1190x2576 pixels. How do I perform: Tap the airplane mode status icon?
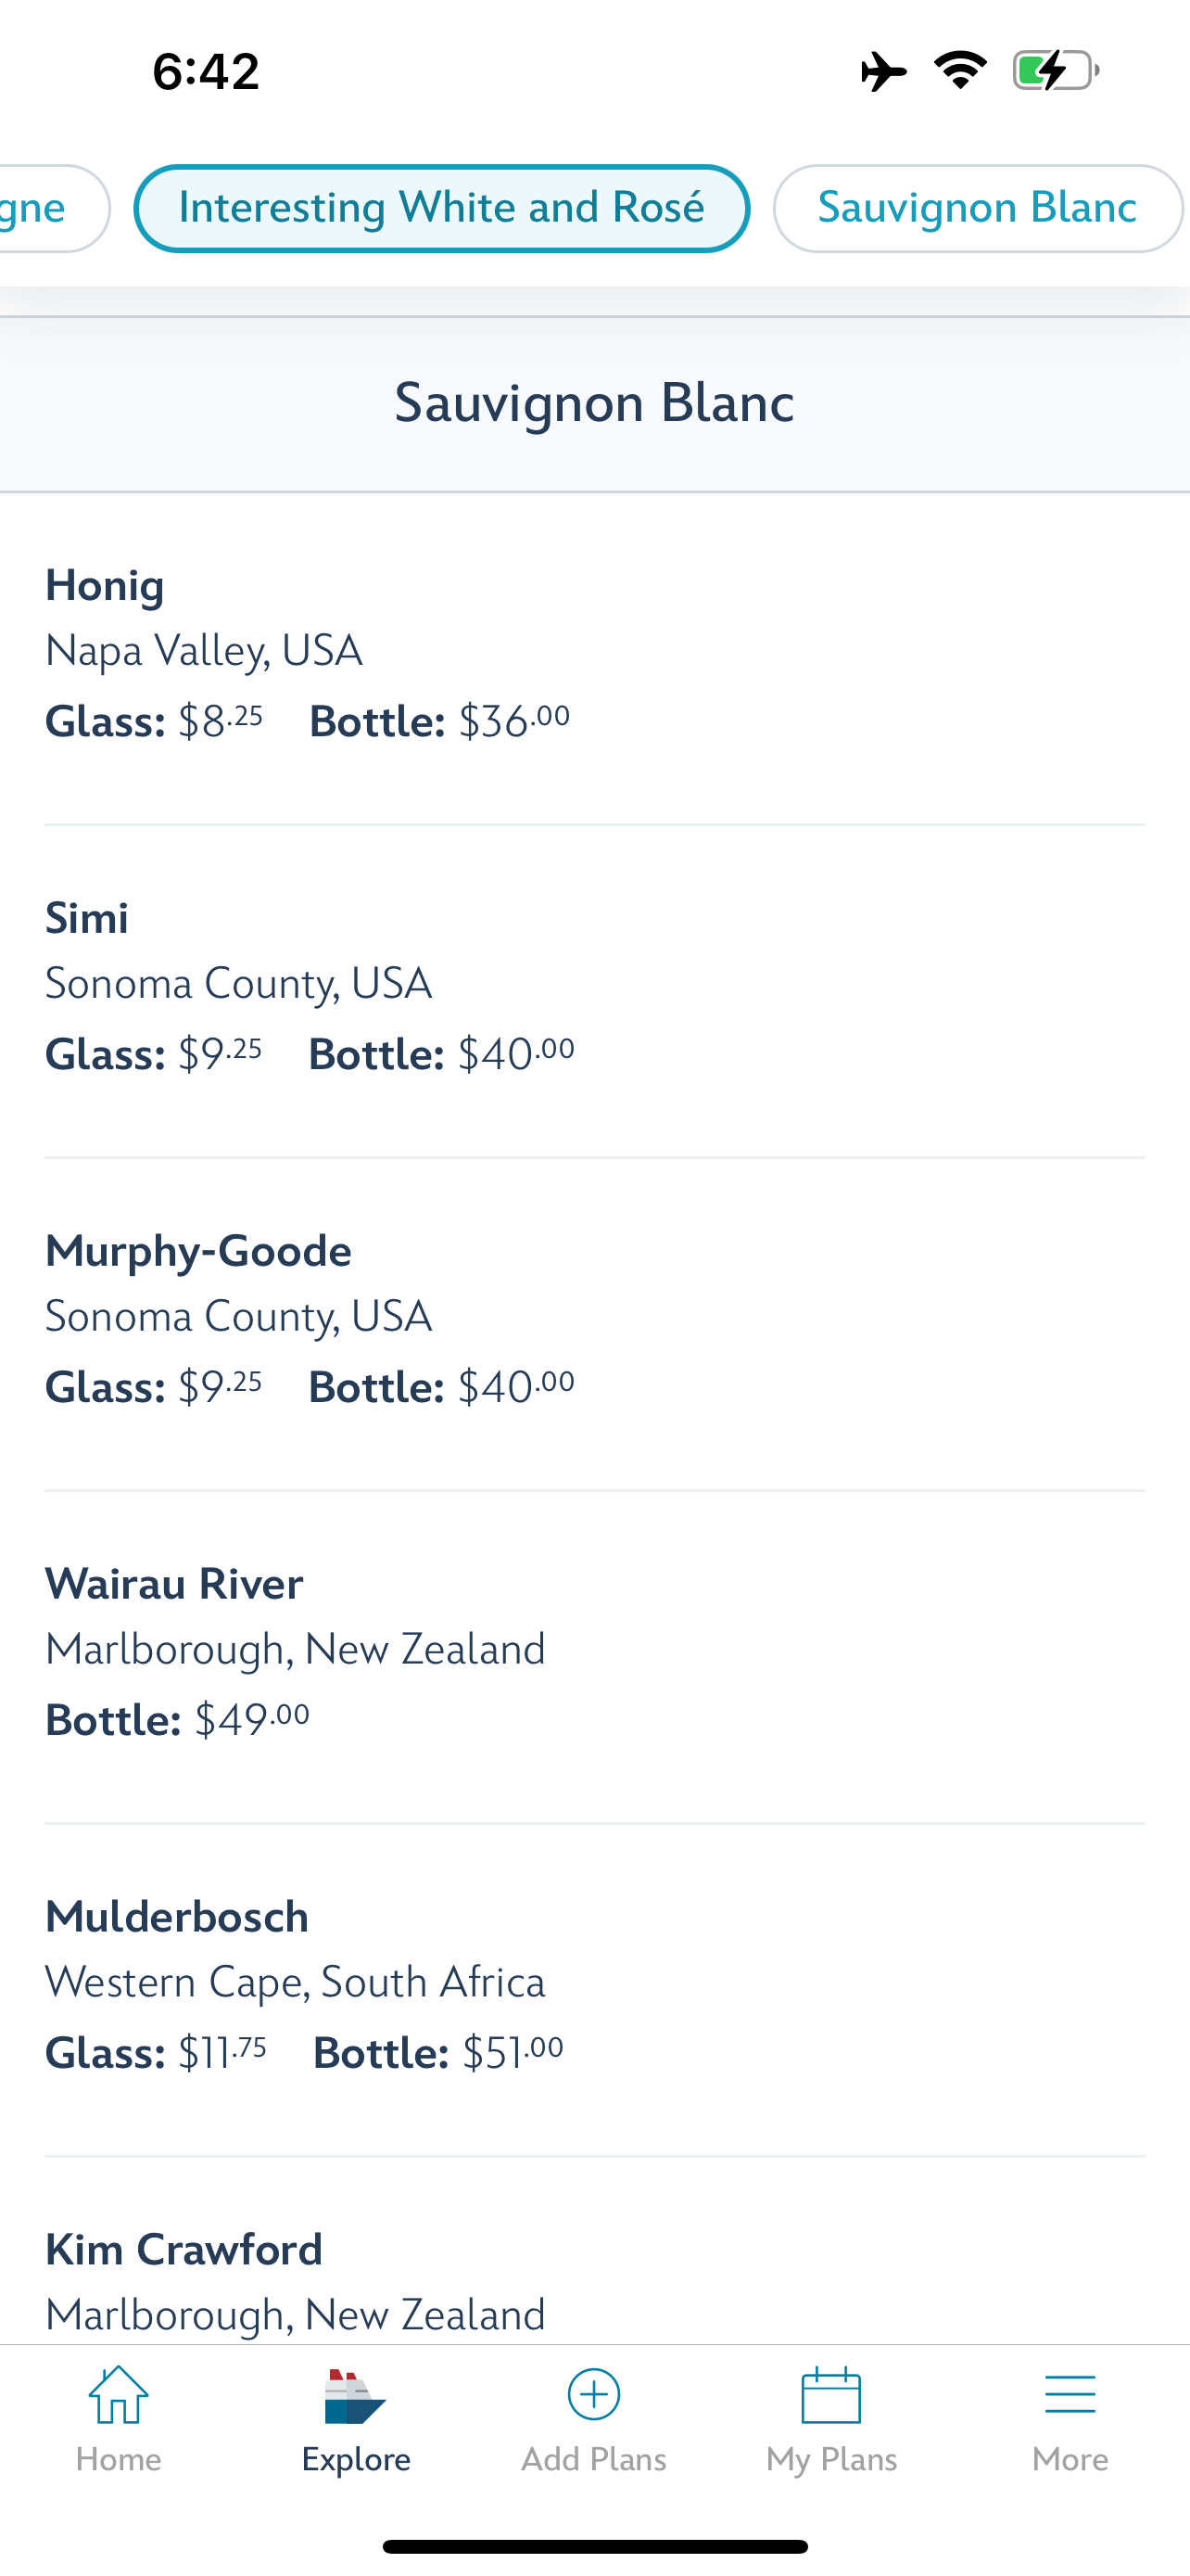883,71
